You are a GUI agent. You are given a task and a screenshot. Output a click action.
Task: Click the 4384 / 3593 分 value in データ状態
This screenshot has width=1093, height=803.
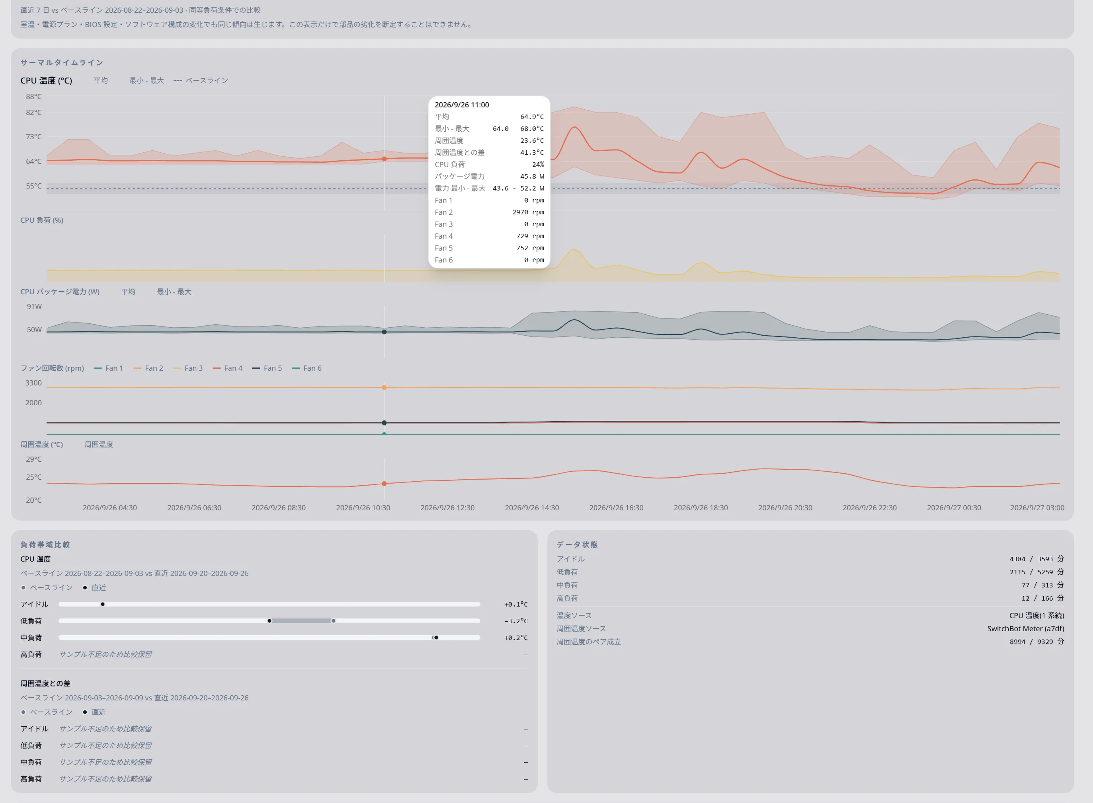click(1036, 558)
